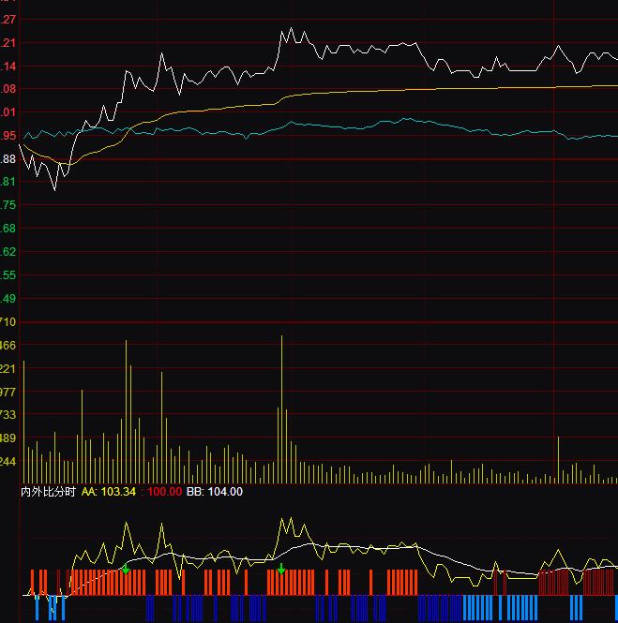The height and width of the screenshot is (623, 618).
Task: Select the 内外比分时 indicator name label
Action: tap(48, 491)
